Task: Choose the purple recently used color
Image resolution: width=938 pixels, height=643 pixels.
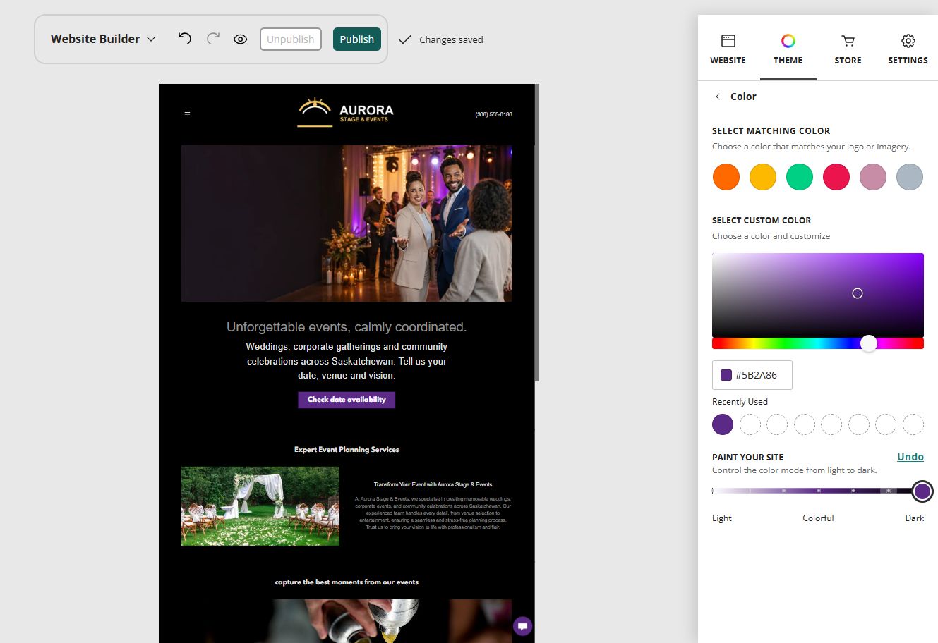Action: (723, 424)
